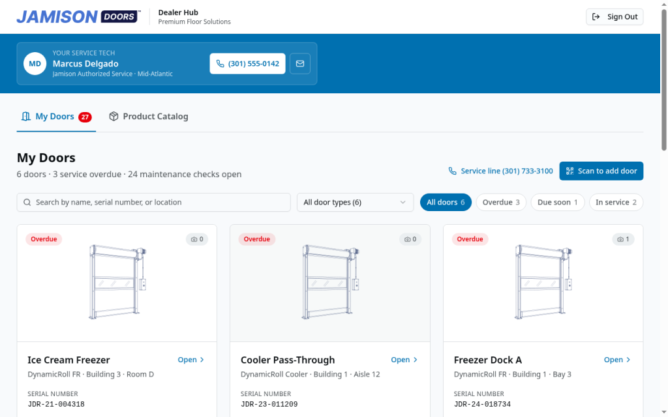Image resolution: width=668 pixels, height=417 pixels.
Task: Click the red 27 badge on My Doors
Action: [x=85, y=117]
